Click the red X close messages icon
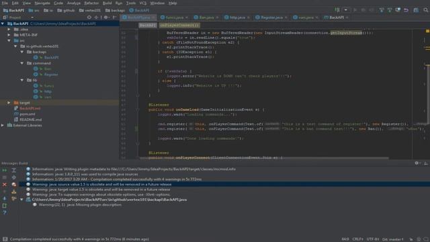The width and height of the screenshot is (430, 242). tap(5, 184)
